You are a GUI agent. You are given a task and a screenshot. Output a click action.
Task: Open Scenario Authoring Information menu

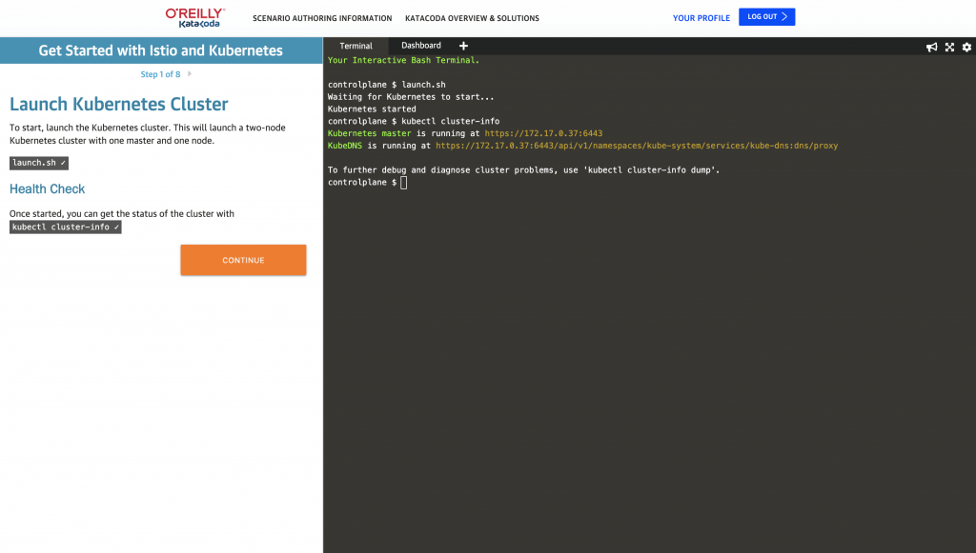[322, 19]
